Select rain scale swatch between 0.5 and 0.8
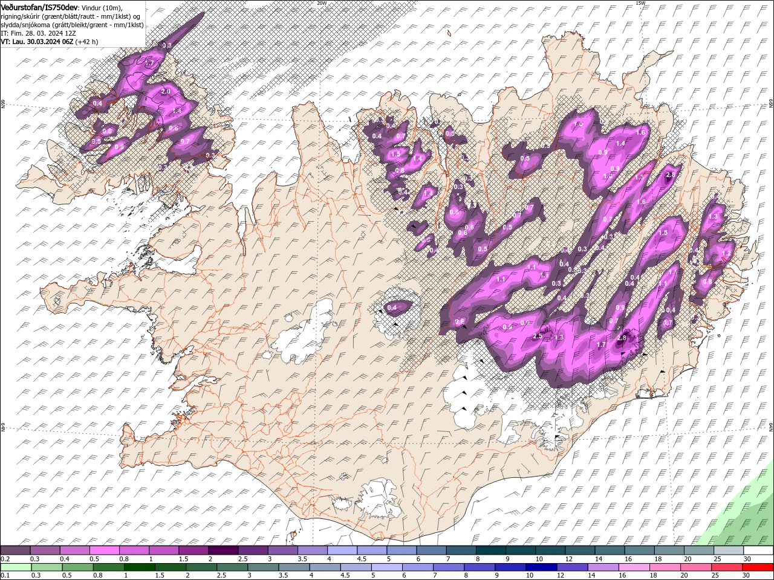This screenshot has width=774, height=580. (x=78, y=567)
